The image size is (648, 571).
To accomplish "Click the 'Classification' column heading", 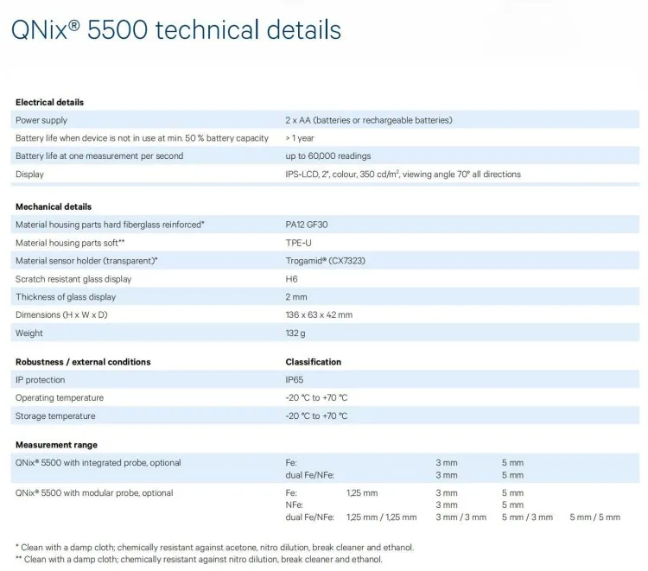I will click(x=314, y=362).
